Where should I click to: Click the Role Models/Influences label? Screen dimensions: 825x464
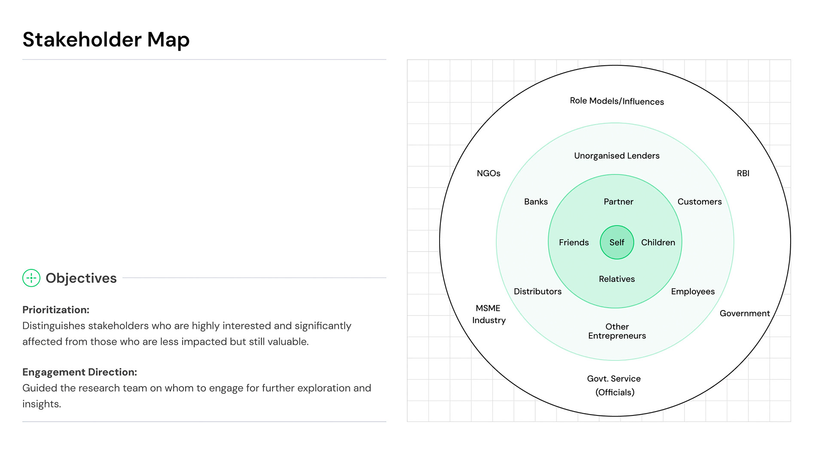point(617,101)
